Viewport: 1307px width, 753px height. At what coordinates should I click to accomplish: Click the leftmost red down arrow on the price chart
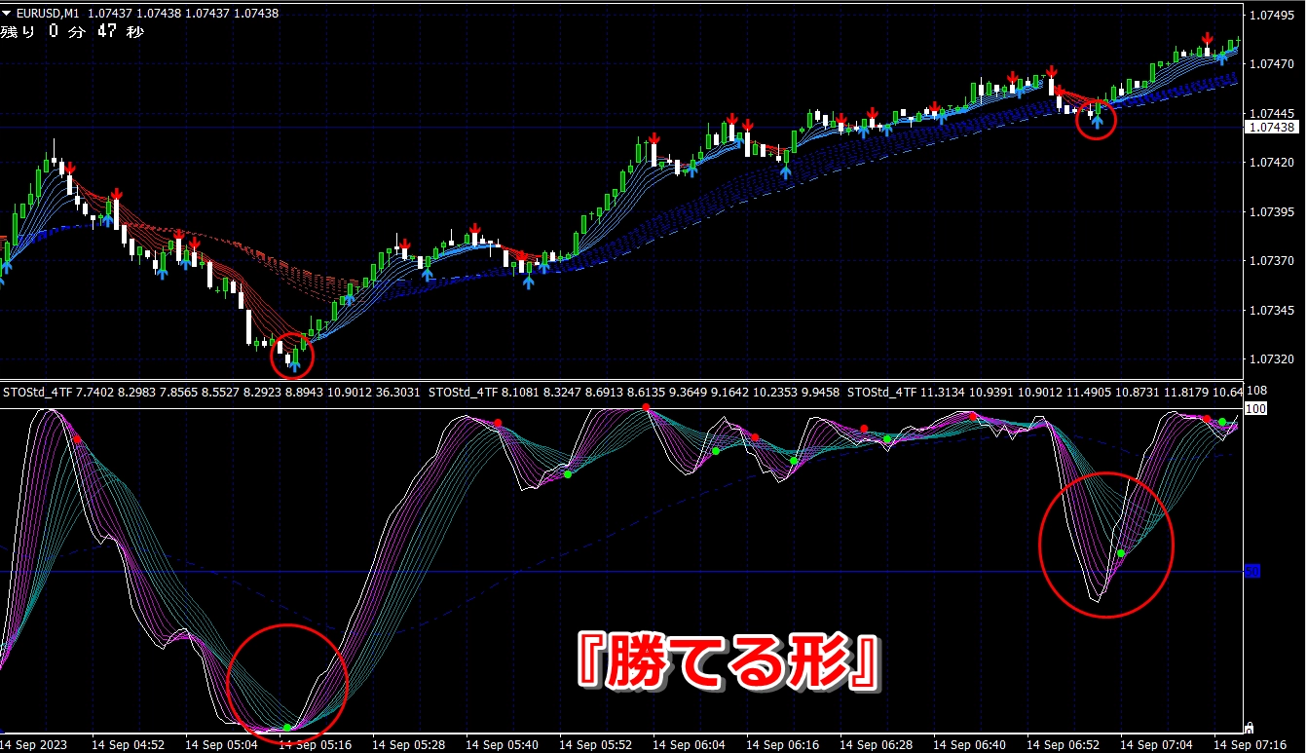pos(69,169)
